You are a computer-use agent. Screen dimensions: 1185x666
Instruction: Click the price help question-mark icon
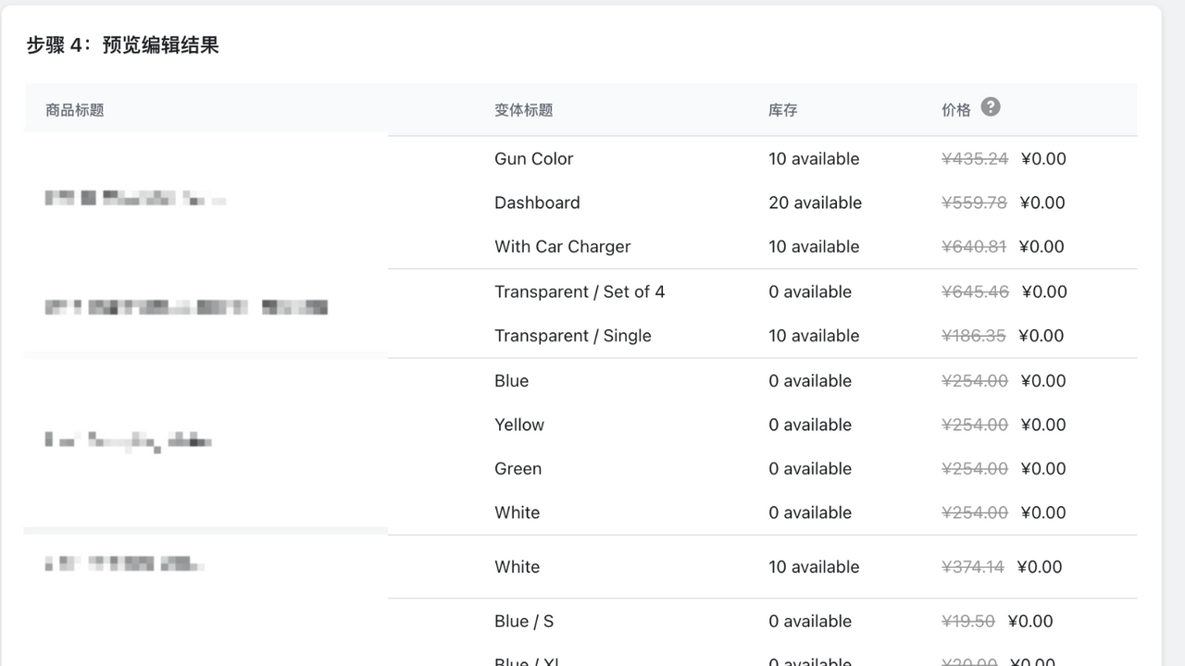pyautogui.click(x=991, y=106)
